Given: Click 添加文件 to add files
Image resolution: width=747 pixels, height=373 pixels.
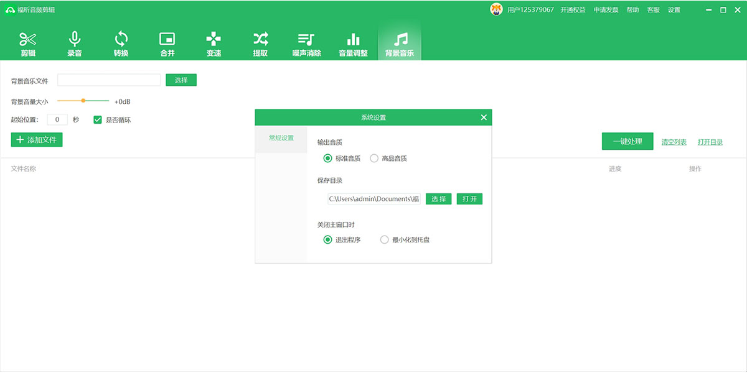Looking at the screenshot, I should [x=36, y=140].
